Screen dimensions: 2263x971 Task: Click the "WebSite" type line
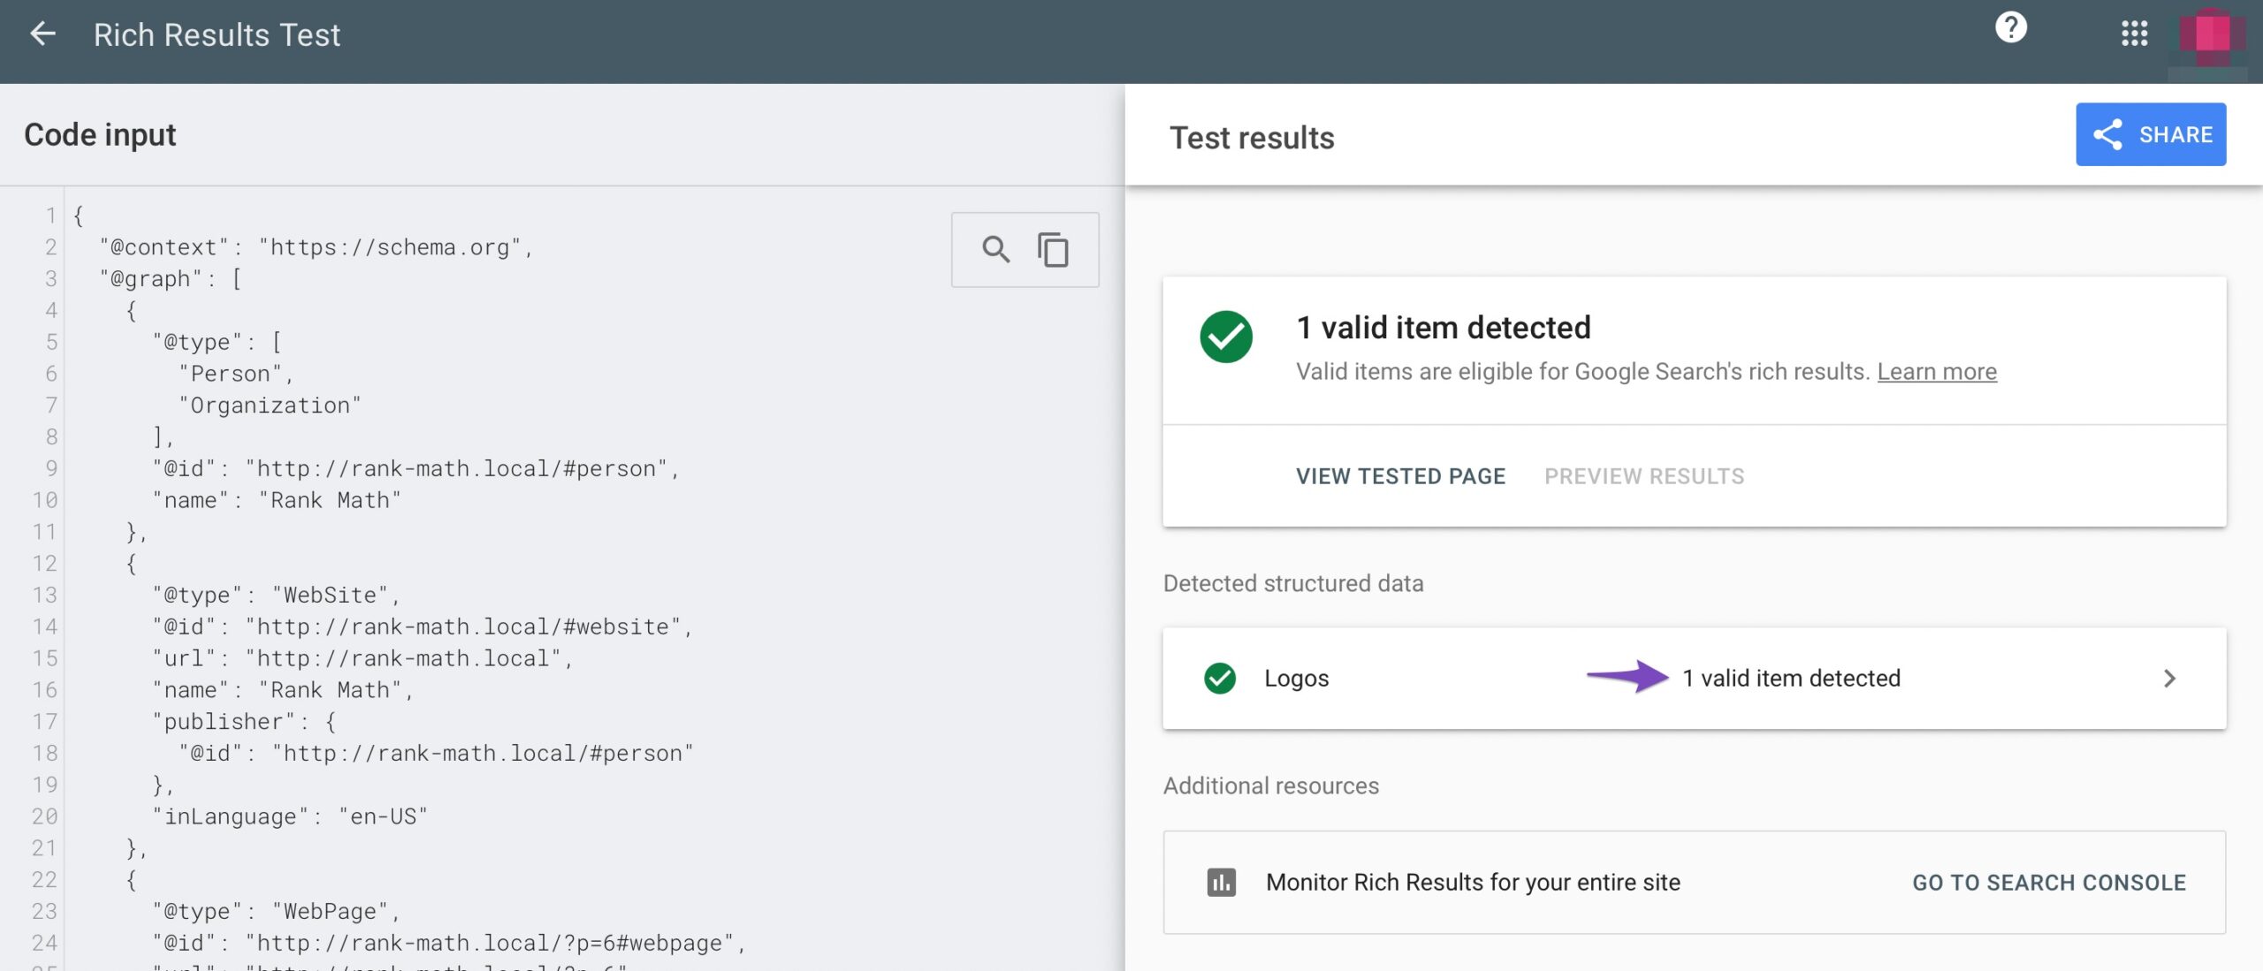pos(276,595)
